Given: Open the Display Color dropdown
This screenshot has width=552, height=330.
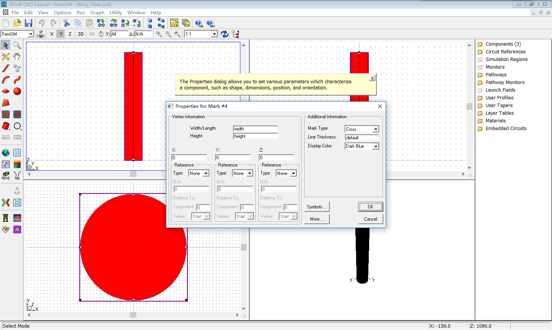Looking at the screenshot, I should pyautogui.click(x=376, y=146).
